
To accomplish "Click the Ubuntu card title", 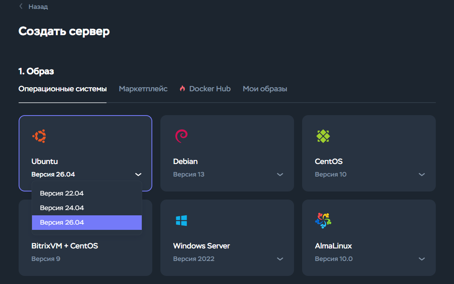I will [x=45, y=161].
